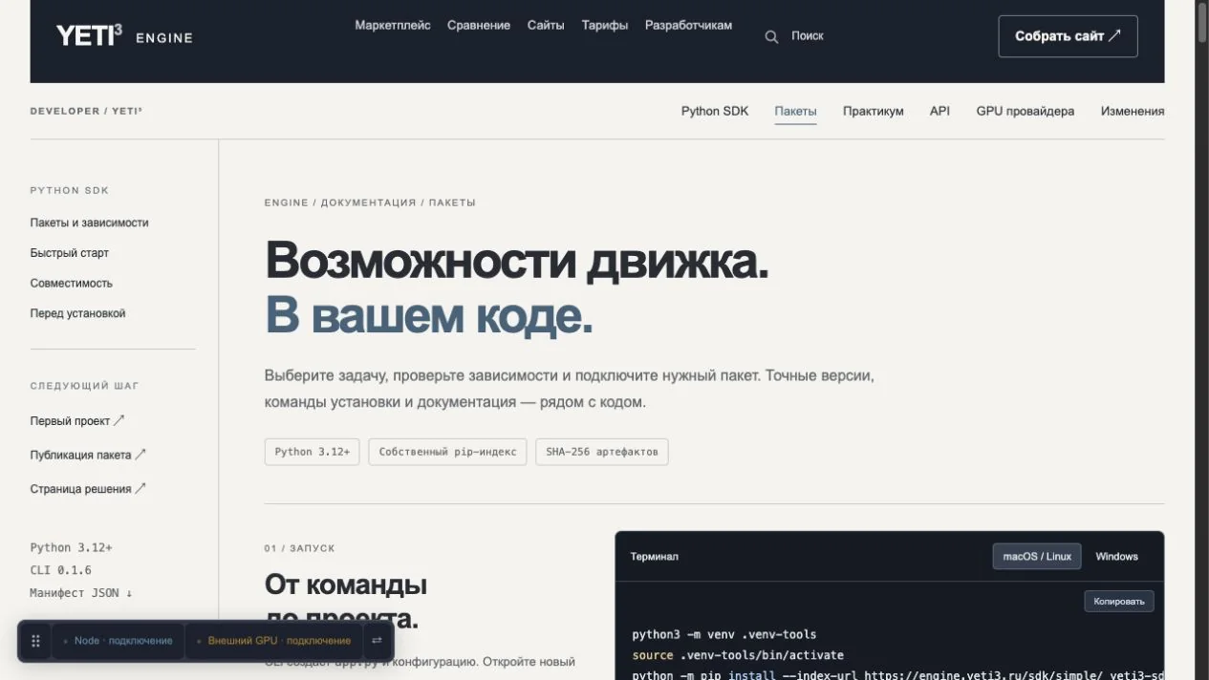Switch to the Python SDK tab
This screenshot has width=1209, height=680.
pos(715,111)
